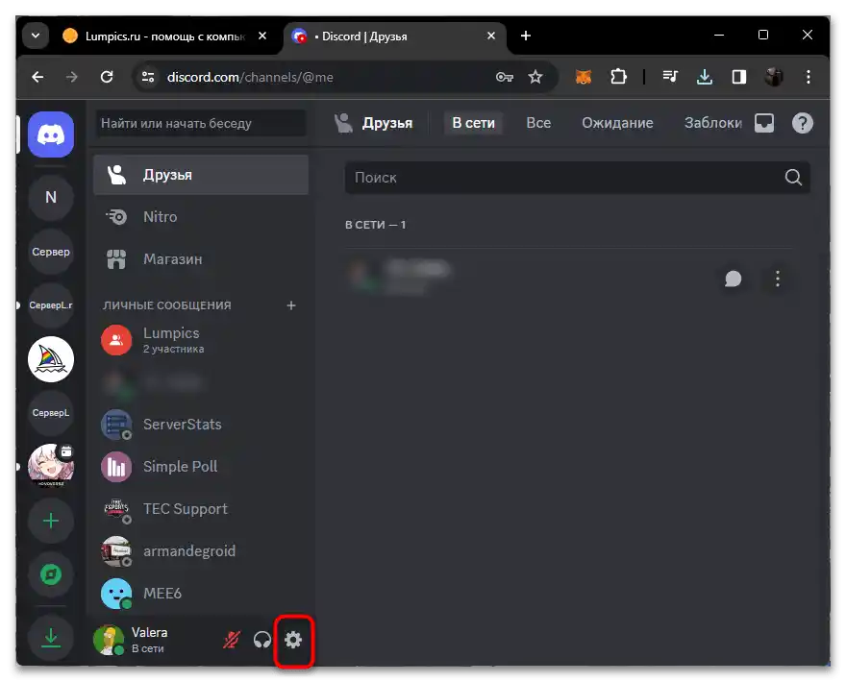Open more options for online friend
The height and width of the screenshot is (682, 846).
coord(778,279)
